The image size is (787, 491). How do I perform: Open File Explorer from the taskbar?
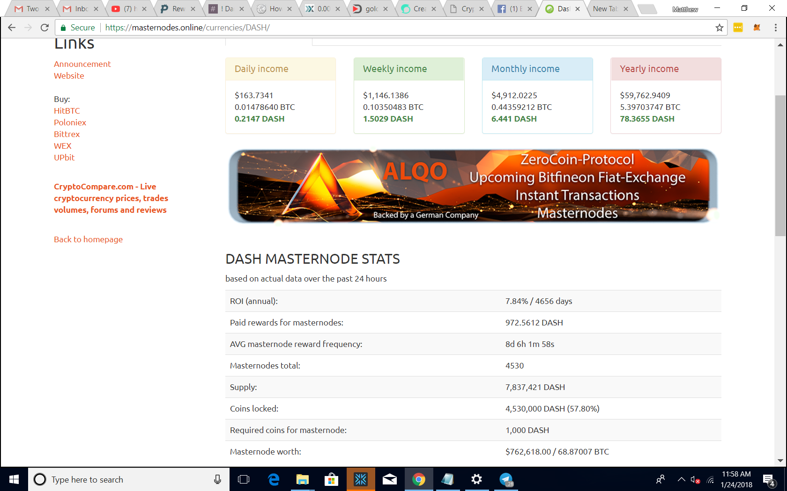pos(303,479)
